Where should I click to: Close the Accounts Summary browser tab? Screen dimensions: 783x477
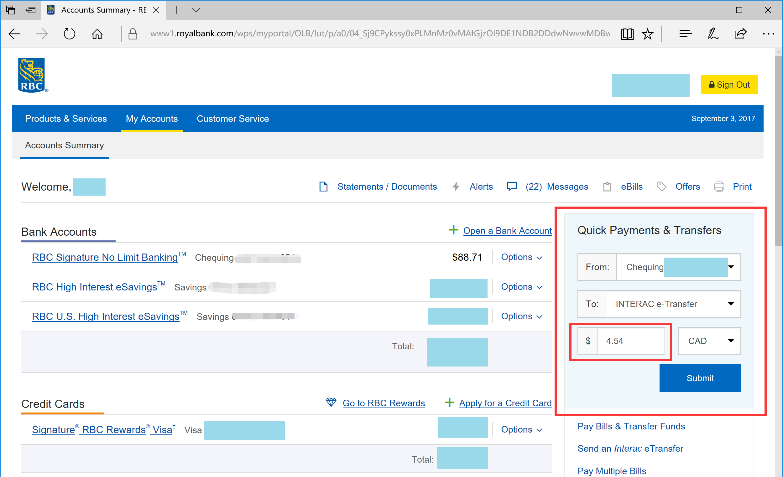(x=156, y=10)
